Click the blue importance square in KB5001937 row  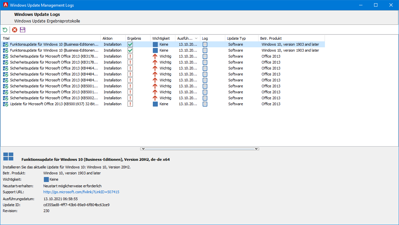coord(155,104)
